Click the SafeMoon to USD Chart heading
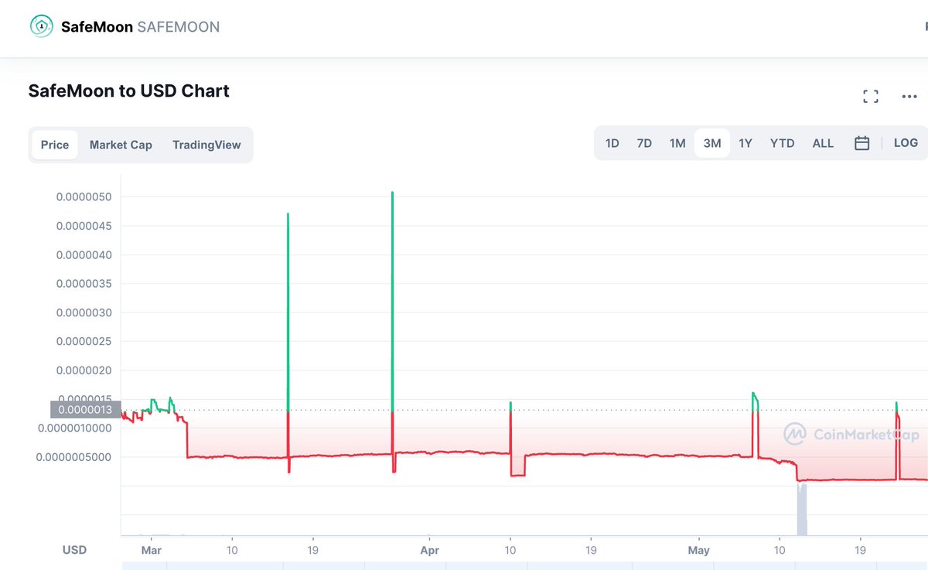The height and width of the screenshot is (570, 928). [128, 91]
